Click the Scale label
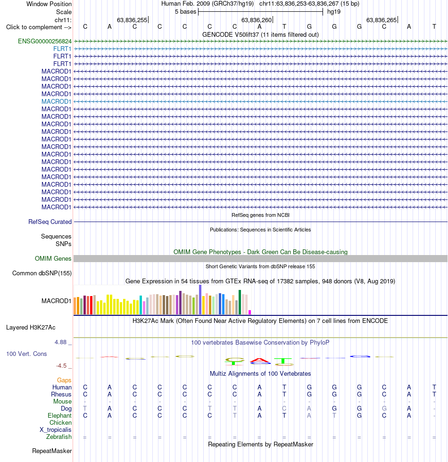 pos(64,12)
